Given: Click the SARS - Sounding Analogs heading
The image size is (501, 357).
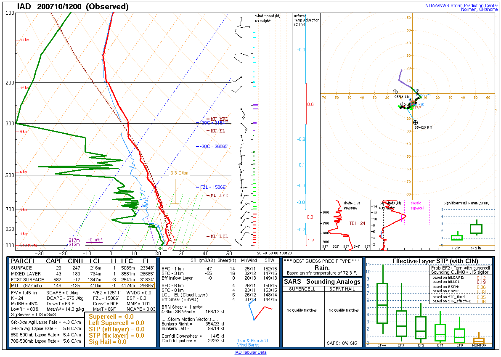Looking at the screenshot, I should pyautogui.click(x=322, y=282).
